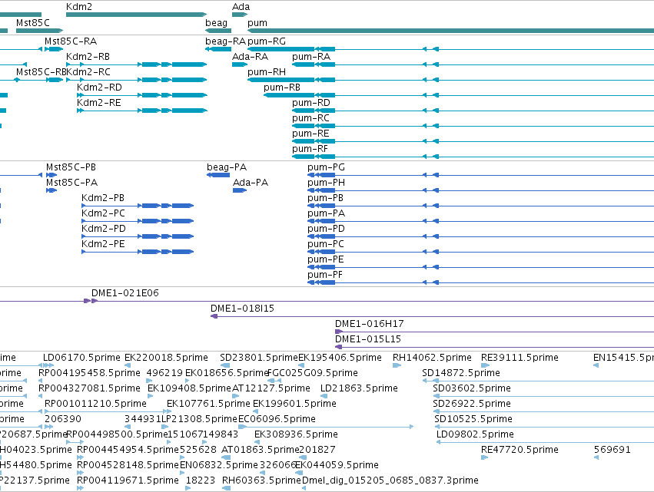654x492 pixels.
Task: Click the pum gene label
Action: tap(257, 23)
